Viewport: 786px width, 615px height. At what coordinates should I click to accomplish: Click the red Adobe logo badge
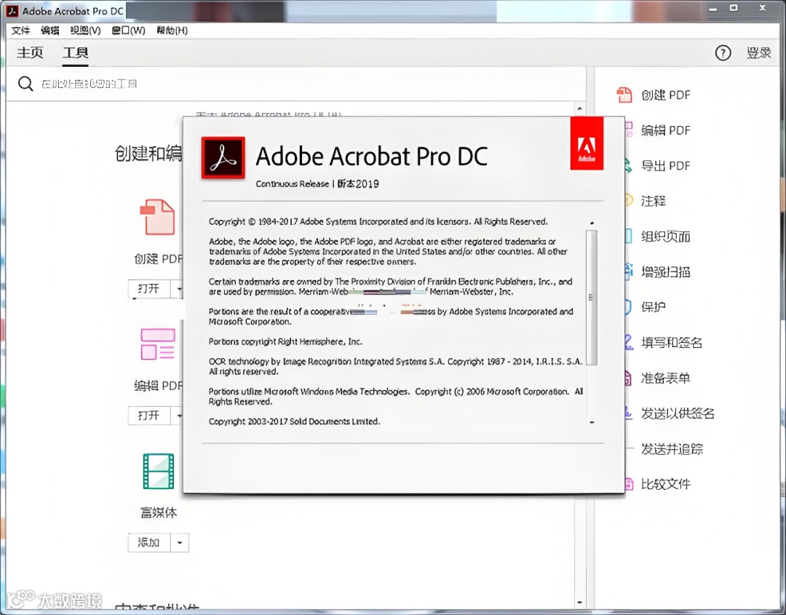587,143
